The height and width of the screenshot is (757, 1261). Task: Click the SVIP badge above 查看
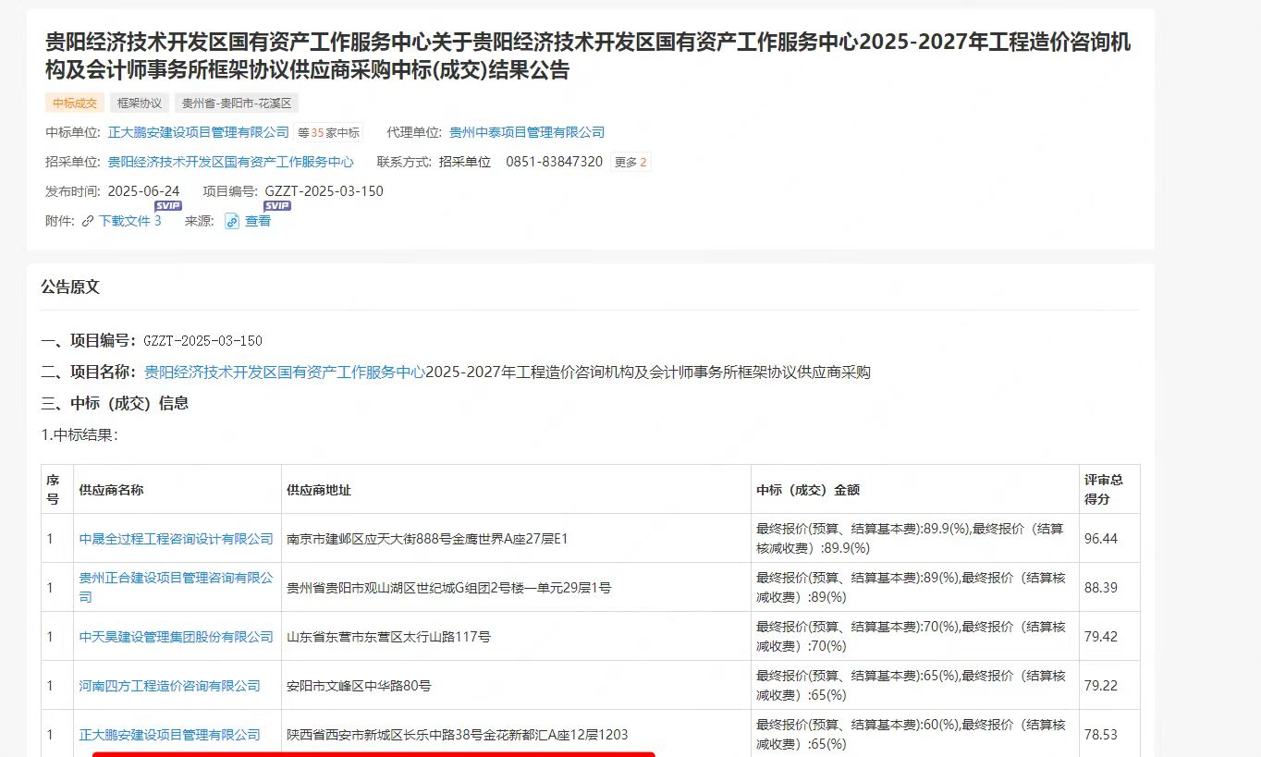[x=277, y=205]
